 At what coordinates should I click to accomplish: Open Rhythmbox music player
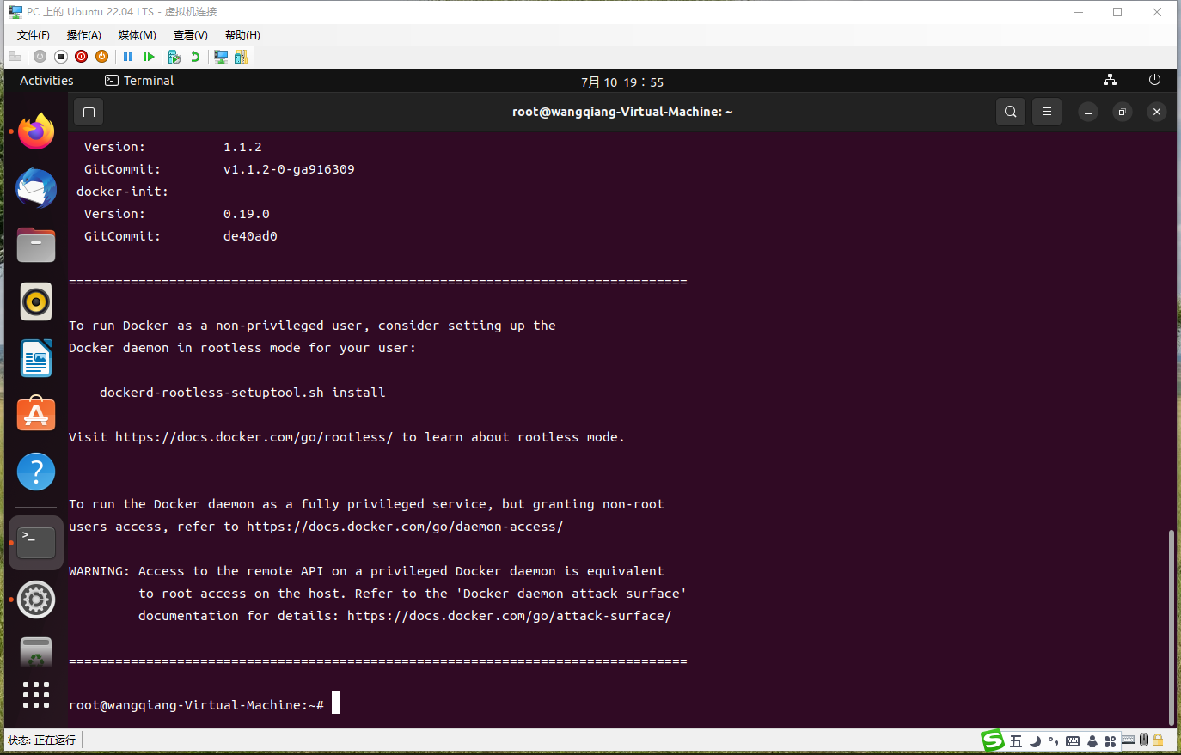(x=36, y=301)
